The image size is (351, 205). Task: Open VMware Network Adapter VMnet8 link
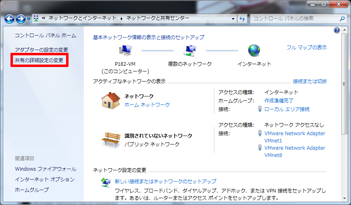coord(295,151)
